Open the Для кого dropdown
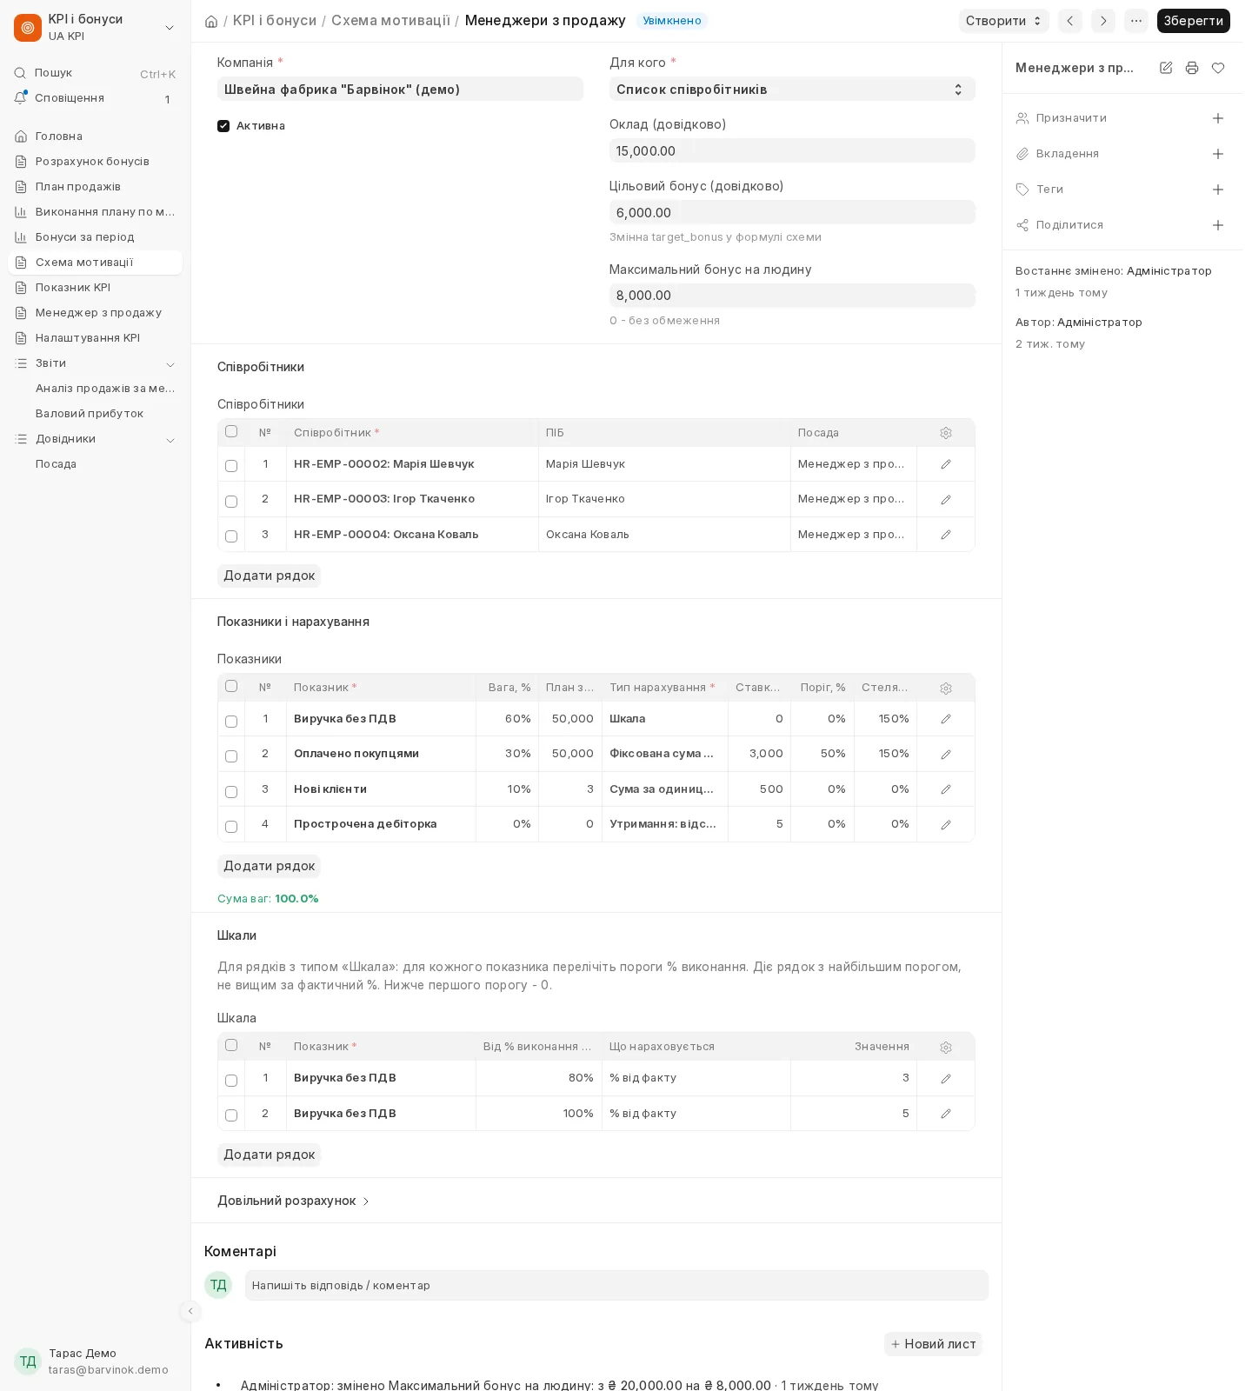 pos(792,89)
